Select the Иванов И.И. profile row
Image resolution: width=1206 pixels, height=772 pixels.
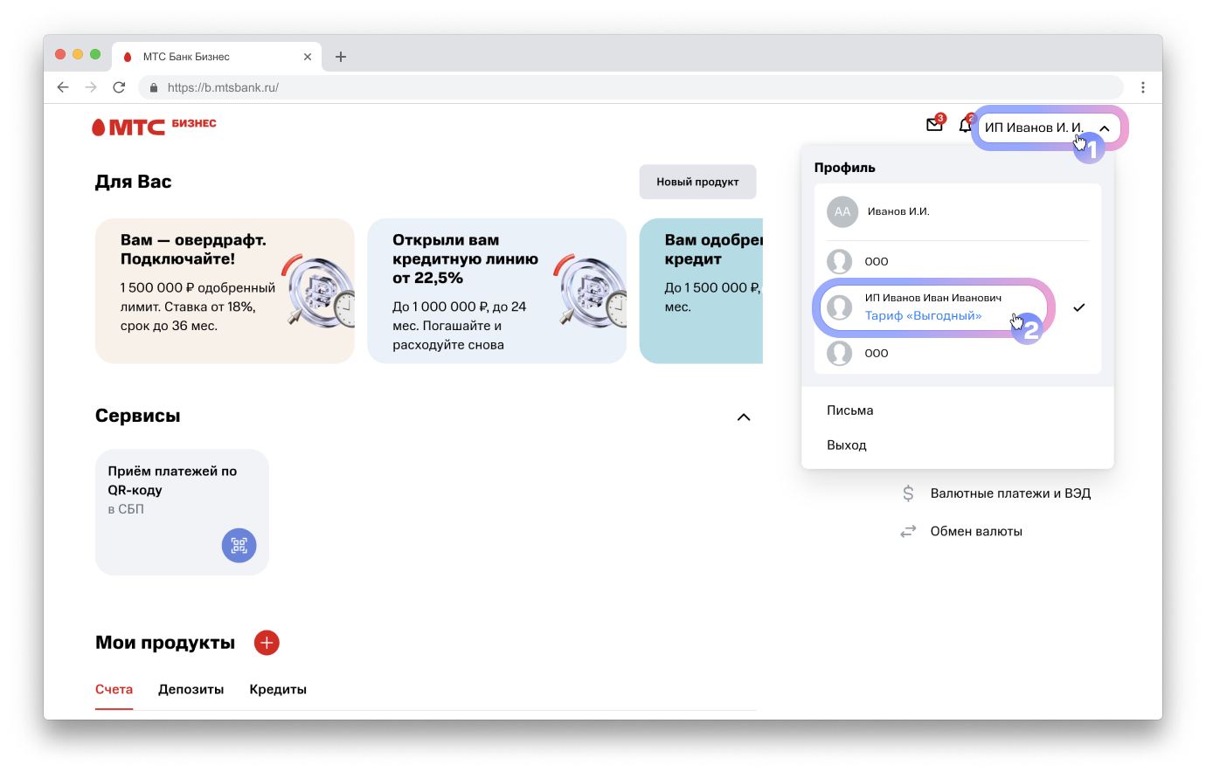click(x=957, y=211)
